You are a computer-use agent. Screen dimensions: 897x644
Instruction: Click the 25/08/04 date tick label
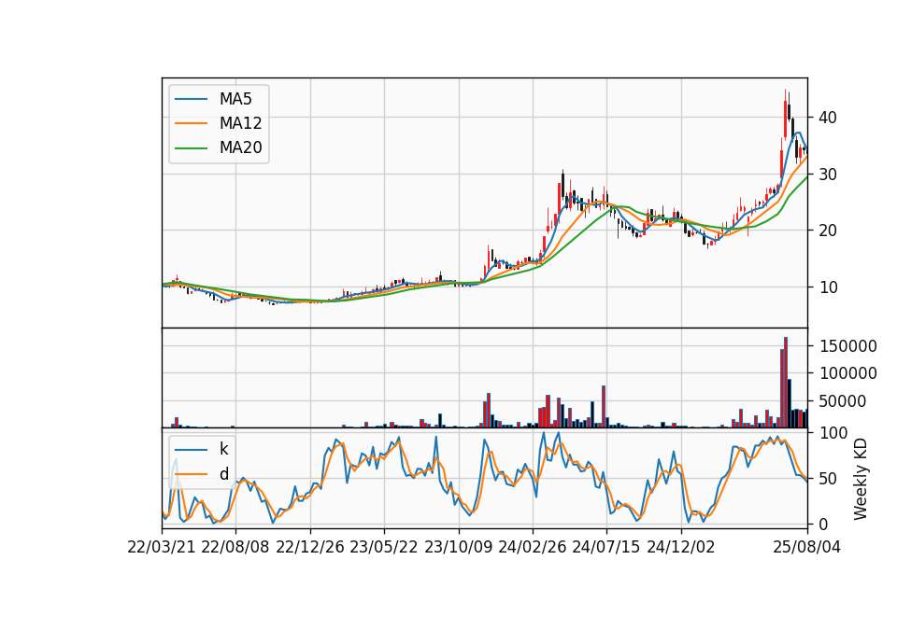pos(807,547)
